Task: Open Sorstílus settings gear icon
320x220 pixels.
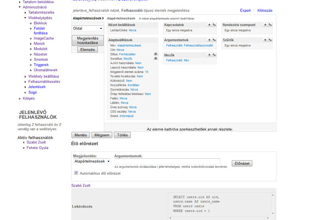Action: point(156,59)
